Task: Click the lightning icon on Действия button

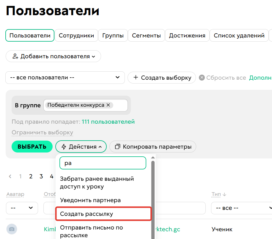Action: coord(64,147)
